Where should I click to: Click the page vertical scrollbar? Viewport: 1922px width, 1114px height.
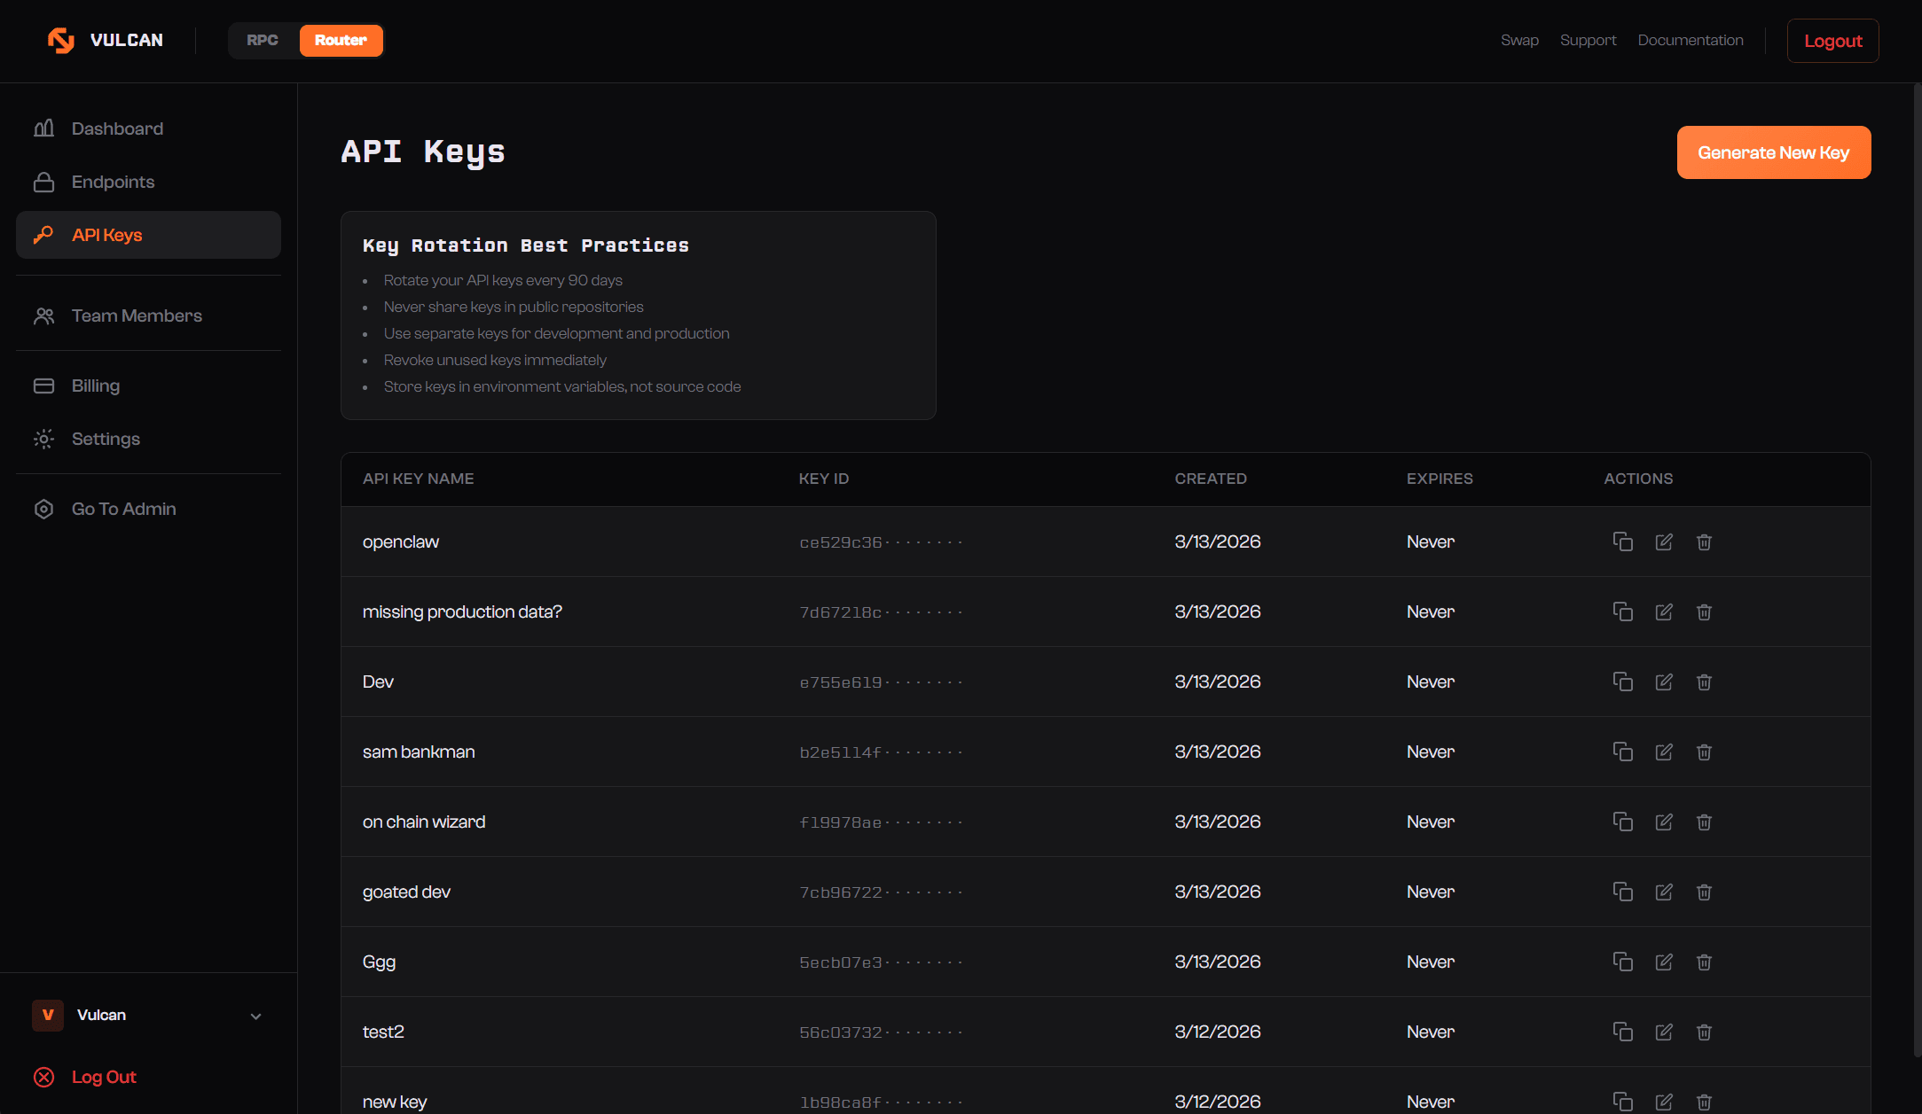1916,567
